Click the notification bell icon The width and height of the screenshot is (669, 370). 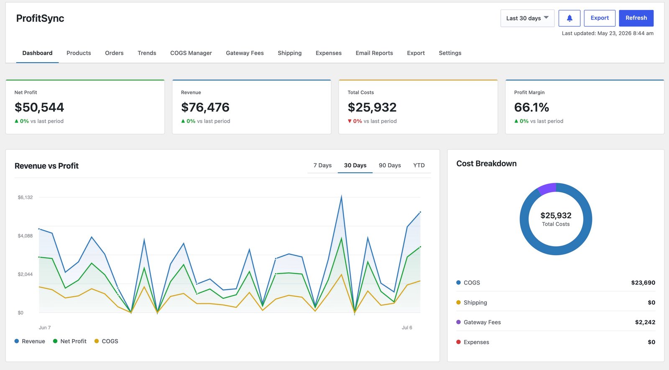click(569, 18)
